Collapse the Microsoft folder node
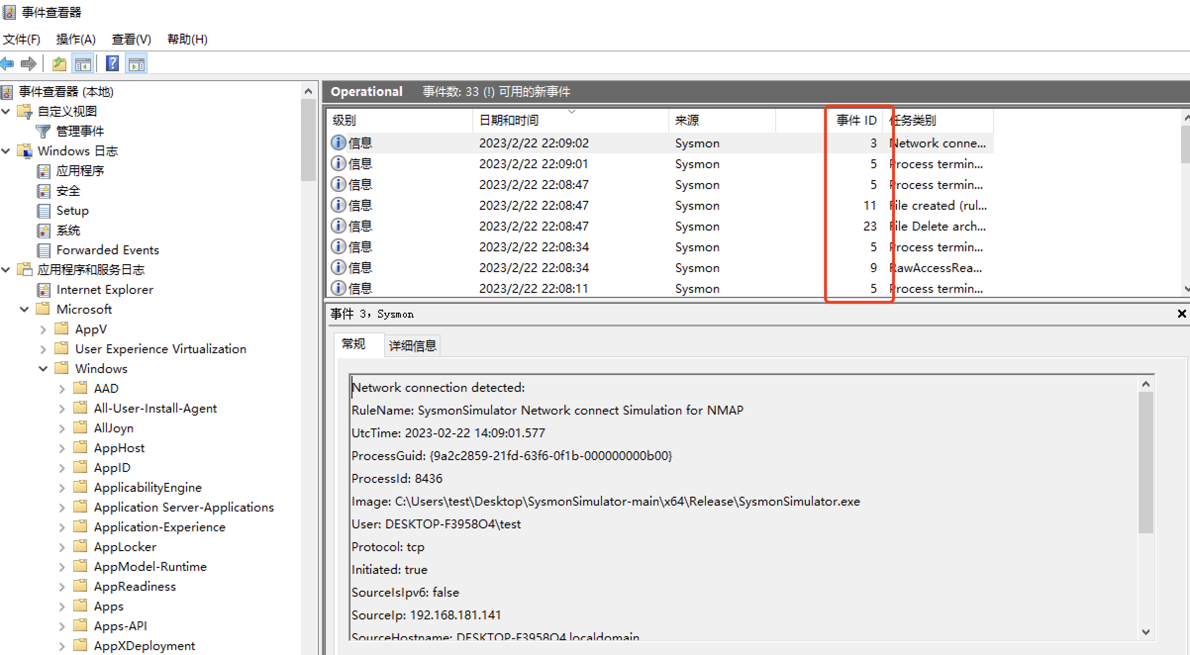The image size is (1190, 655). (24, 310)
